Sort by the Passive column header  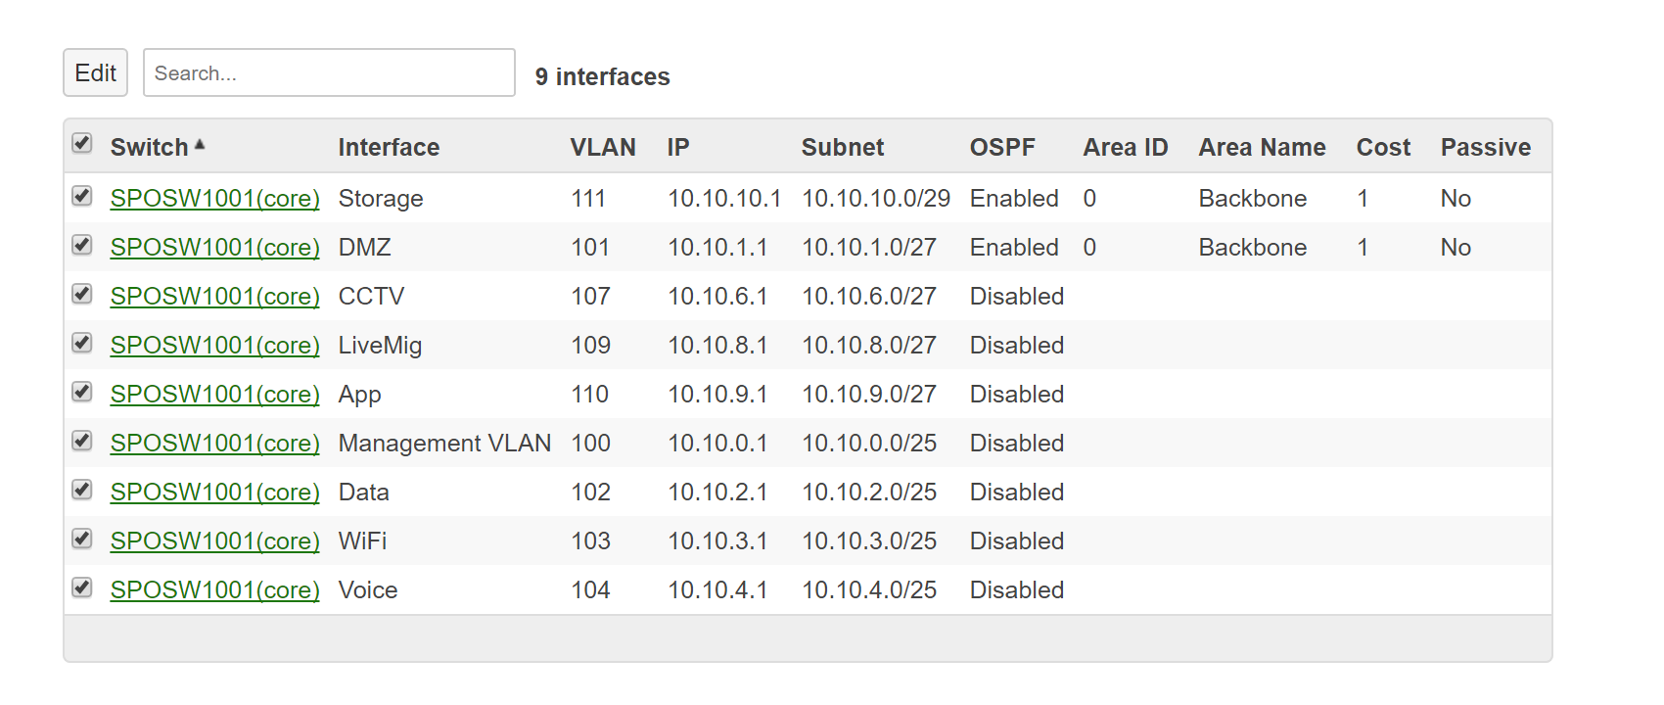1485,148
